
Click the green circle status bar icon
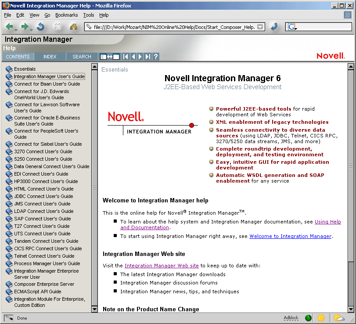pos(308,318)
